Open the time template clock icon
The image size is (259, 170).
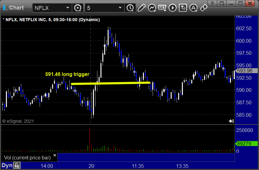click(x=130, y=8)
